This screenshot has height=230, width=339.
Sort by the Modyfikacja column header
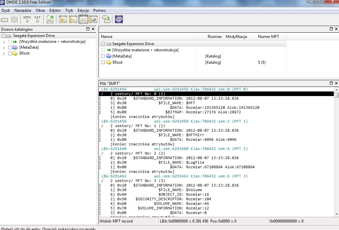pyautogui.click(x=239, y=37)
